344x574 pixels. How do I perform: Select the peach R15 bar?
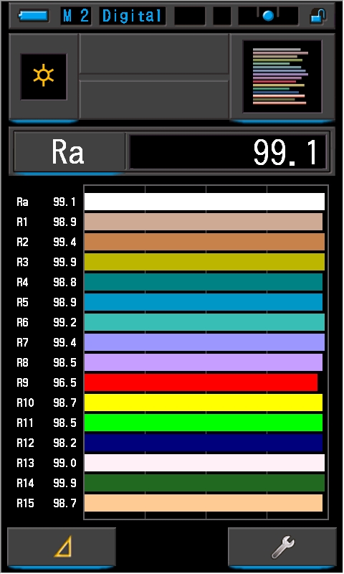point(204,504)
